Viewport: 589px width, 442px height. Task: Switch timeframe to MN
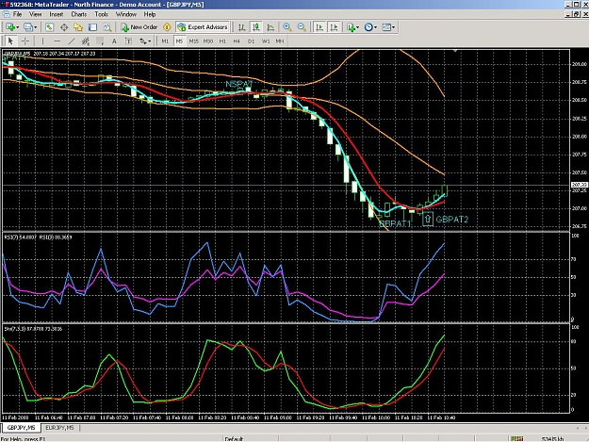[x=280, y=41]
